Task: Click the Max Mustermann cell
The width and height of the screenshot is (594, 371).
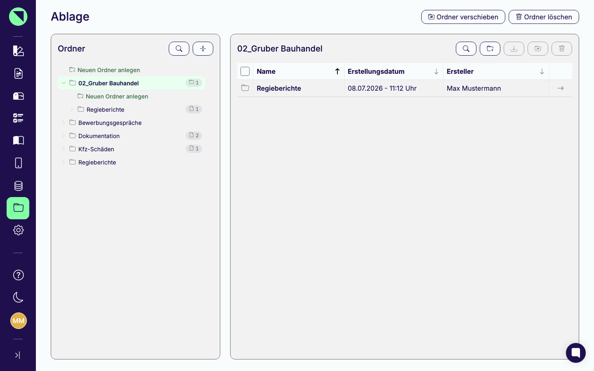Action: pyautogui.click(x=496, y=88)
